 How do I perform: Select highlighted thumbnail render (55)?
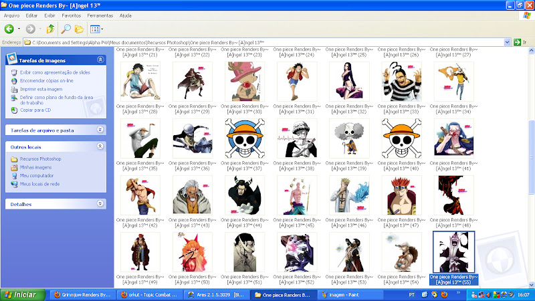point(453,252)
